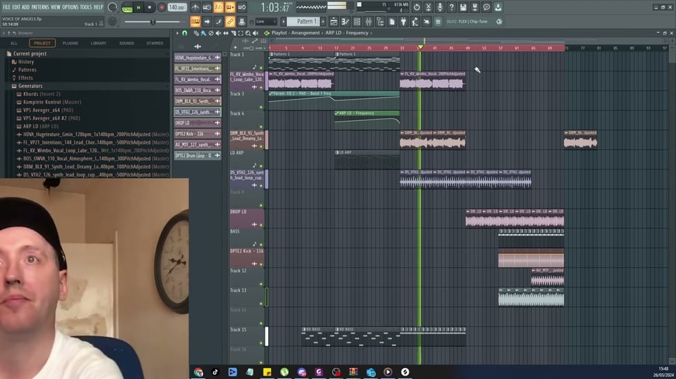Open the Mixer view icon
The height and width of the screenshot is (379, 676).
click(x=369, y=21)
